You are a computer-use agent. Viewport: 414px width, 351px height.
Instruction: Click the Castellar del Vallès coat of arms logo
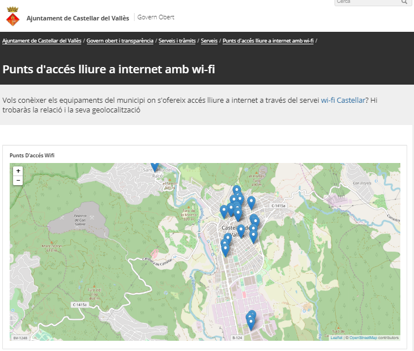pyautogui.click(x=13, y=18)
